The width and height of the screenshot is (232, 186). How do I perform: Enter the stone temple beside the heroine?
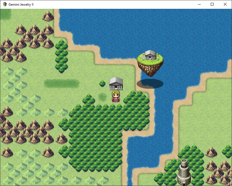tap(116, 84)
